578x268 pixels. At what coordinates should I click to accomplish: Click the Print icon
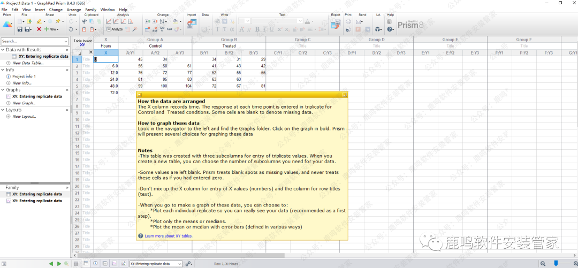[x=348, y=21]
